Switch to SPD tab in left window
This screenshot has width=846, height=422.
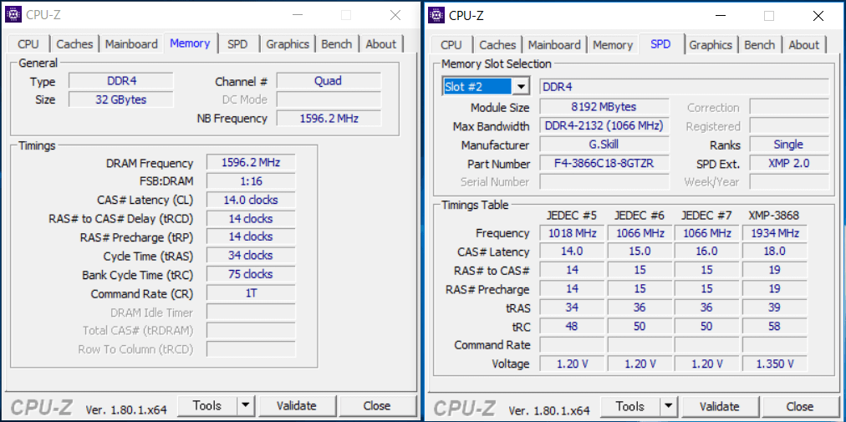[237, 44]
